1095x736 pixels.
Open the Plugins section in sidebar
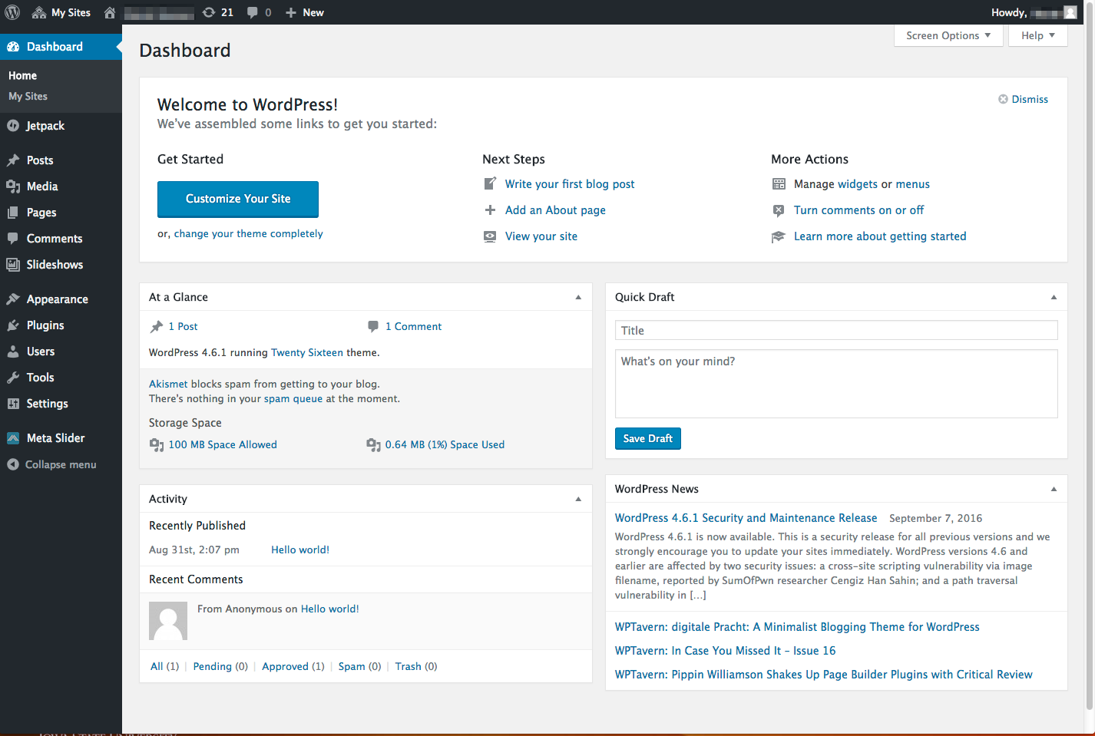pyautogui.click(x=45, y=325)
